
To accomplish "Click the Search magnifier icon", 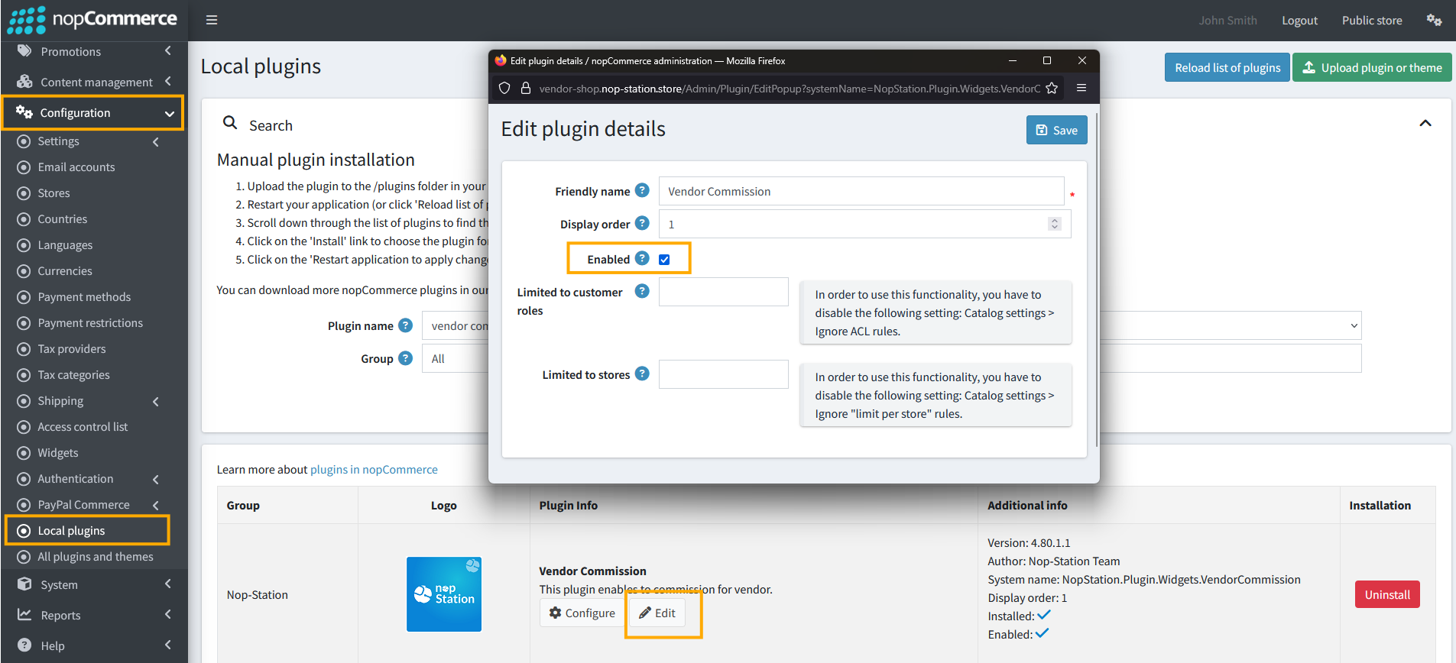I will coord(230,122).
